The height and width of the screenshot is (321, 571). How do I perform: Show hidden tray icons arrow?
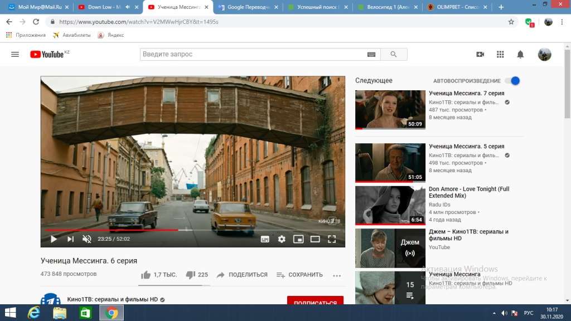point(494,313)
